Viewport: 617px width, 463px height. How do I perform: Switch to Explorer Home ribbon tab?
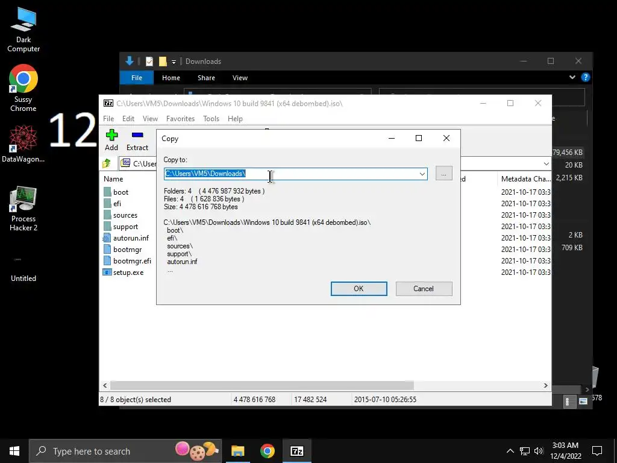[171, 78]
